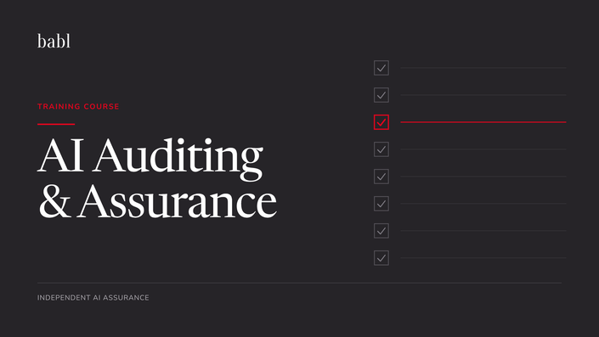599x337 pixels.
Task: Toggle the fifth checkbox in the list
Action: coord(381,177)
